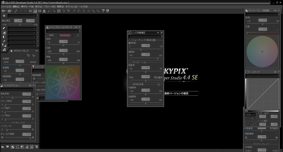
Task: Click the tone half-circle icon in left panel
Action: (x=4, y=37)
